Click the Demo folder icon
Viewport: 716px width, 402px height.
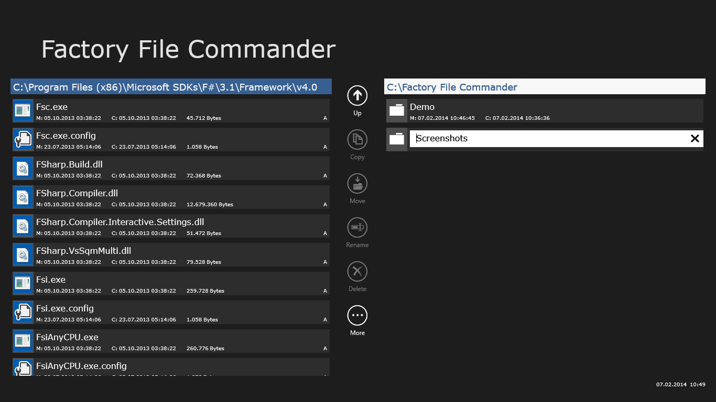397,110
